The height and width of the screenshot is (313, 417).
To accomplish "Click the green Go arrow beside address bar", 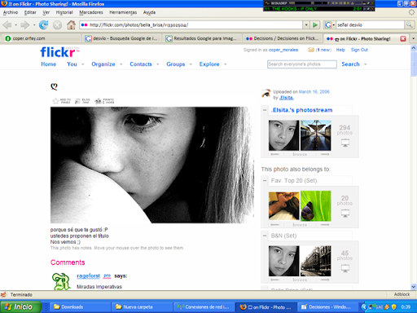I will pyautogui.click(x=315, y=25).
